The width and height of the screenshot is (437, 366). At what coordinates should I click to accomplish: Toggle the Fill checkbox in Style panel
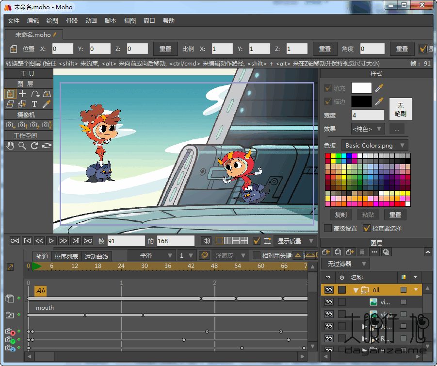[x=328, y=88]
